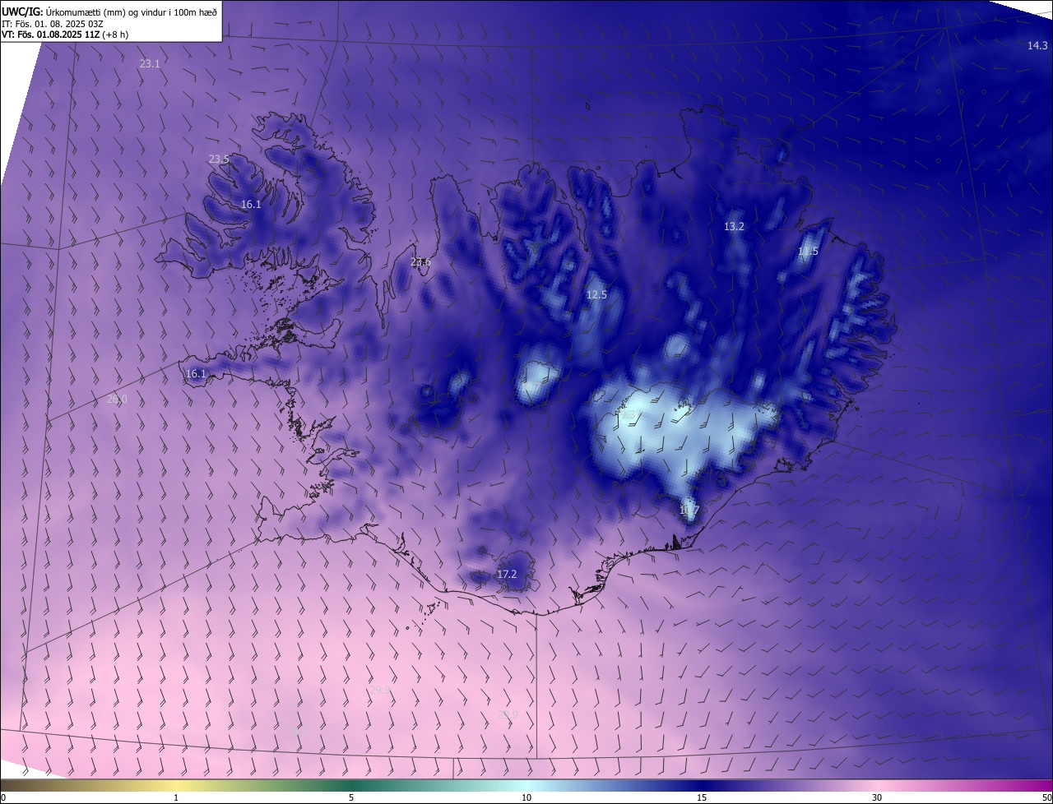Screen dimensions: 1053x804
Task: Click the colour scale tick label 1
Action: click(176, 797)
